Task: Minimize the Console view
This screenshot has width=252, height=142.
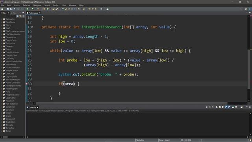Action: coord(247,107)
